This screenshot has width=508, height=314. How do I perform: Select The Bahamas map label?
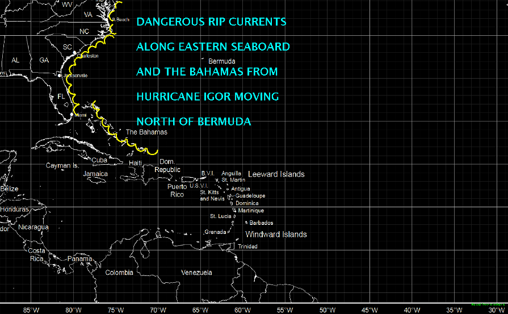[146, 132]
